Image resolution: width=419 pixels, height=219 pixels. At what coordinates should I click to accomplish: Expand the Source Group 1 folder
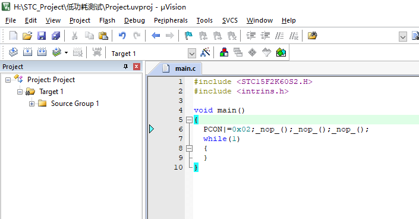[x=32, y=104]
